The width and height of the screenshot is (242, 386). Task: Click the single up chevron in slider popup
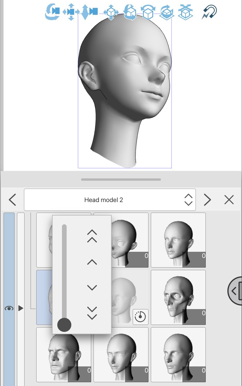92,262
